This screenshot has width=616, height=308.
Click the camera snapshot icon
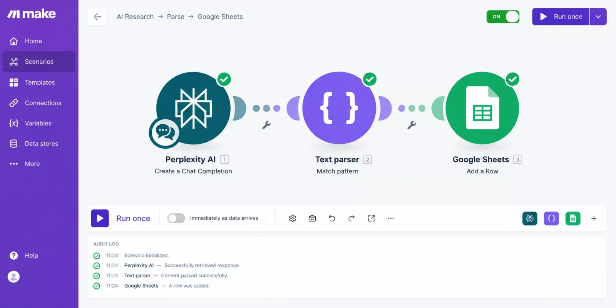pos(312,218)
